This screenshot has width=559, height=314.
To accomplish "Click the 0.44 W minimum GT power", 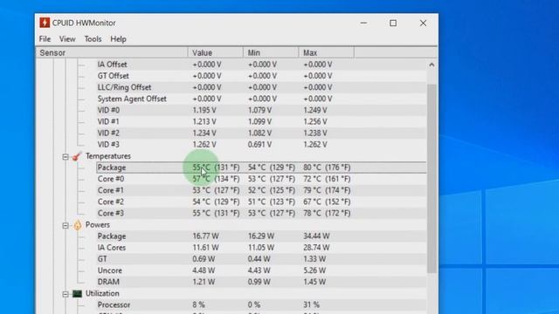I will click(x=259, y=259).
